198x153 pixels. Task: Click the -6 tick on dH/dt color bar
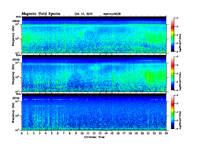(177, 52)
